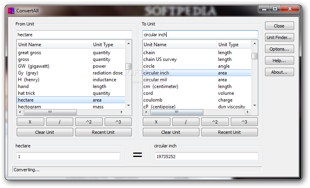Click right arrow of To Unit horizontal scrollbar
The width and height of the screenshot is (310, 188).
[x=248, y=112]
